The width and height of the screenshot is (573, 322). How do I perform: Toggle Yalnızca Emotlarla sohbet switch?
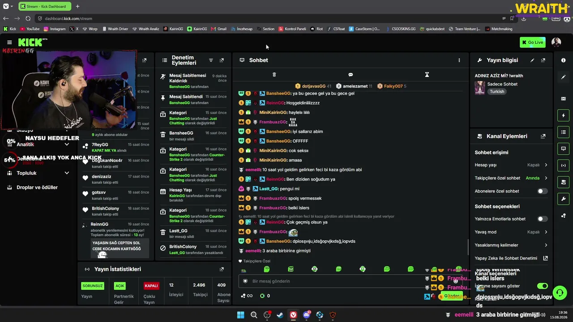coord(542,219)
